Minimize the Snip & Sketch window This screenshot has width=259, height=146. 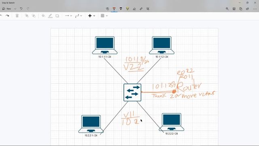click(240, 3)
